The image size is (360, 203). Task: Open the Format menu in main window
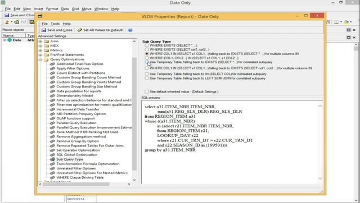point(52,9)
